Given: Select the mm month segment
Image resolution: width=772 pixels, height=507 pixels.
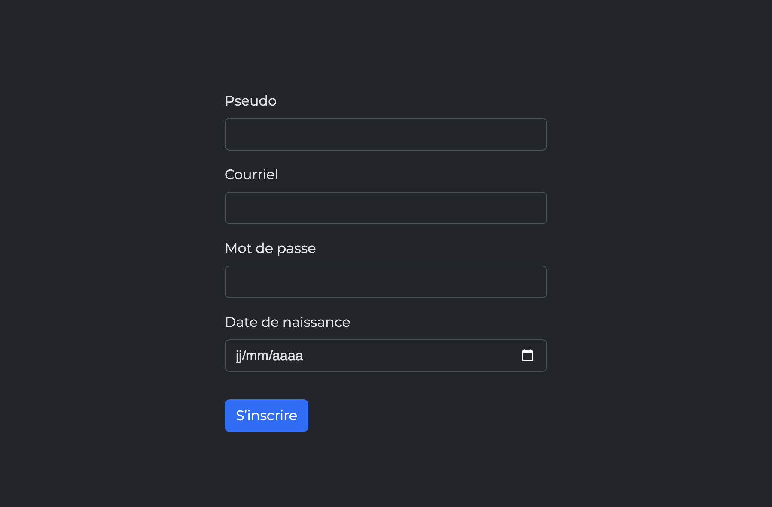Looking at the screenshot, I should coord(257,356).
